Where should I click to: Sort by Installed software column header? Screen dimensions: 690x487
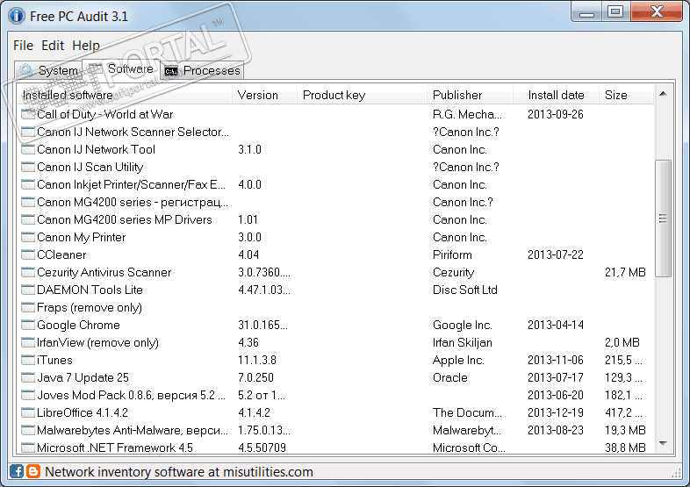[x=125, y=95]
